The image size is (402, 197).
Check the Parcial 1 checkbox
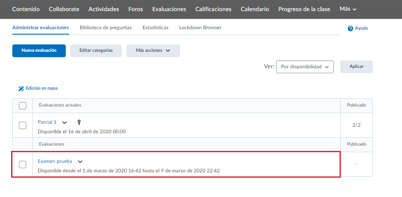(23, 125)
